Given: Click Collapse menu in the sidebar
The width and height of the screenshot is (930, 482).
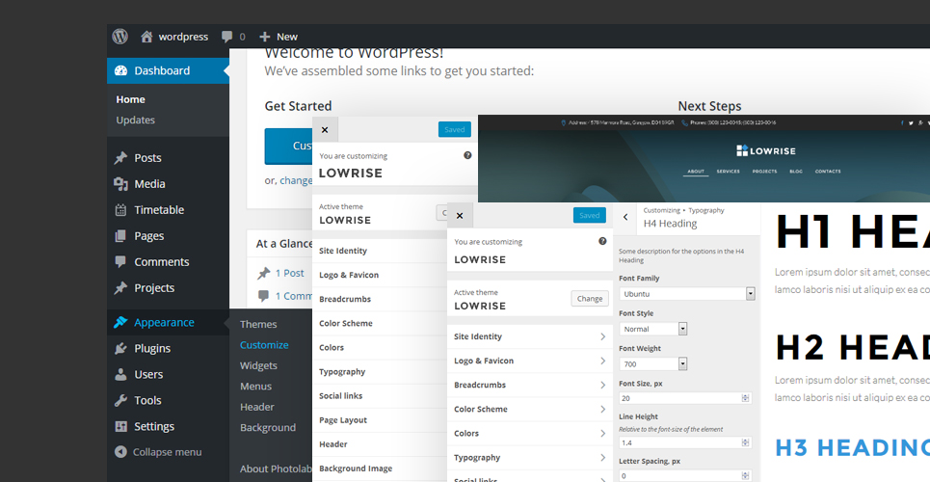Looking at the screenshot, I should click(x=158, y=452).
